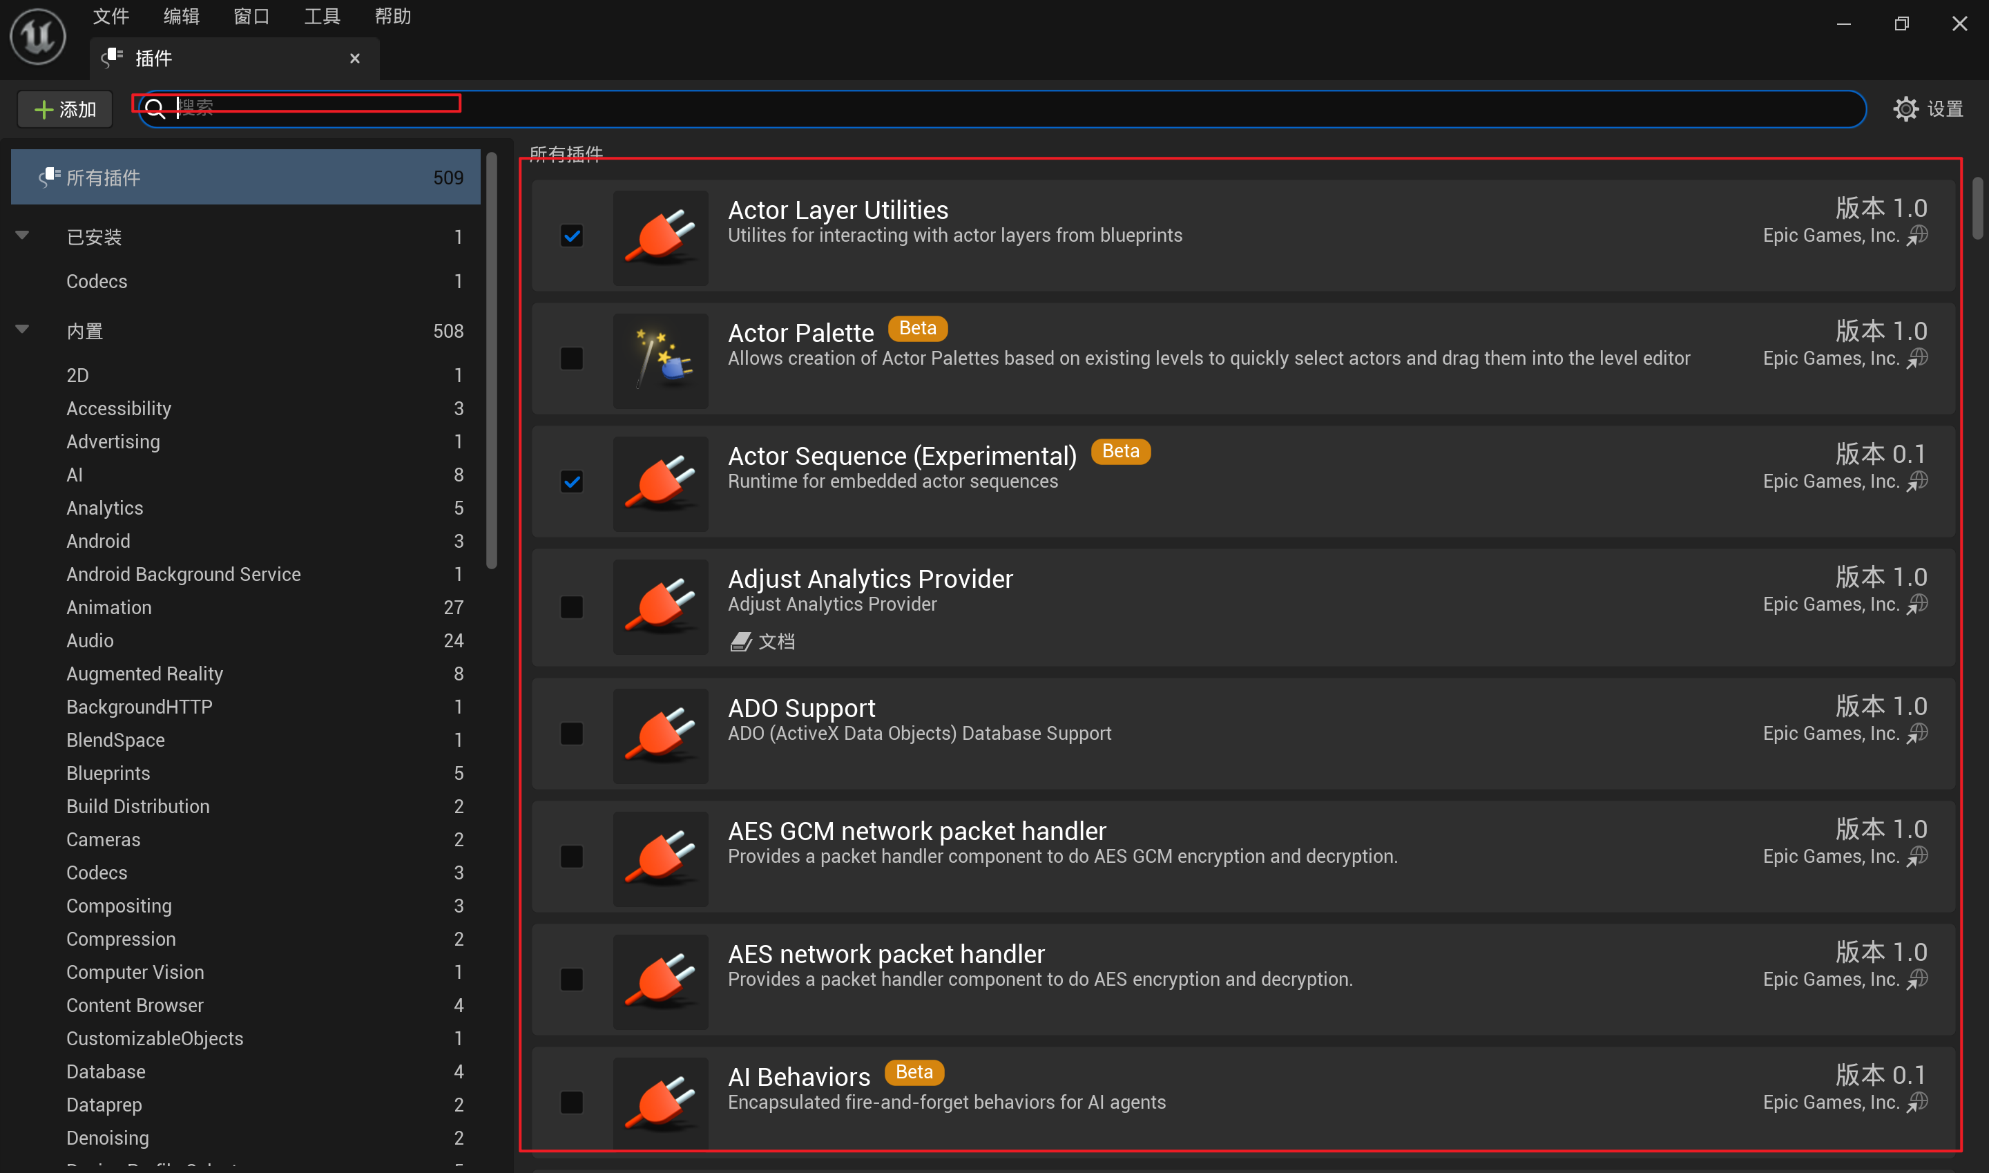Collapse the 内置 category tree
Screen dimensions: 1989x1173
point(23,330)
